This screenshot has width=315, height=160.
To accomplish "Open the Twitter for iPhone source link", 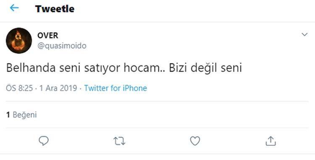I will click(115, 88).
